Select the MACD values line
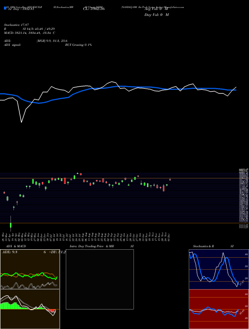 click(29, 33)
